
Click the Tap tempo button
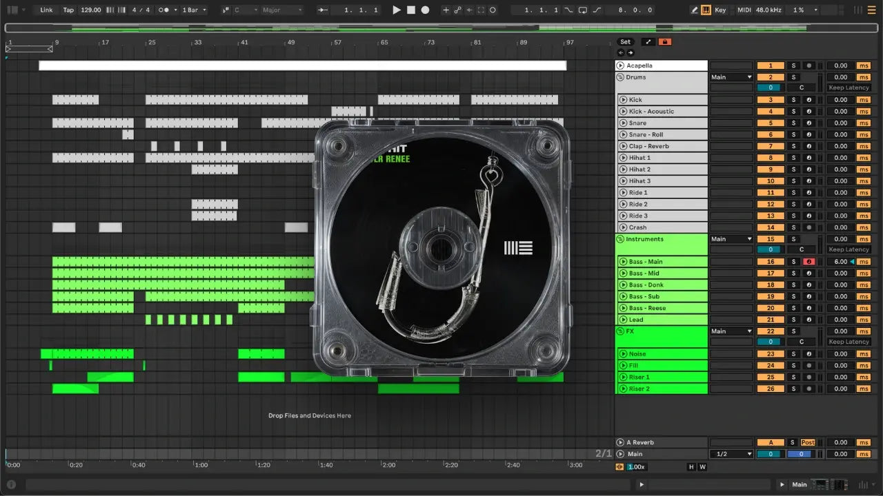[68, 10]
